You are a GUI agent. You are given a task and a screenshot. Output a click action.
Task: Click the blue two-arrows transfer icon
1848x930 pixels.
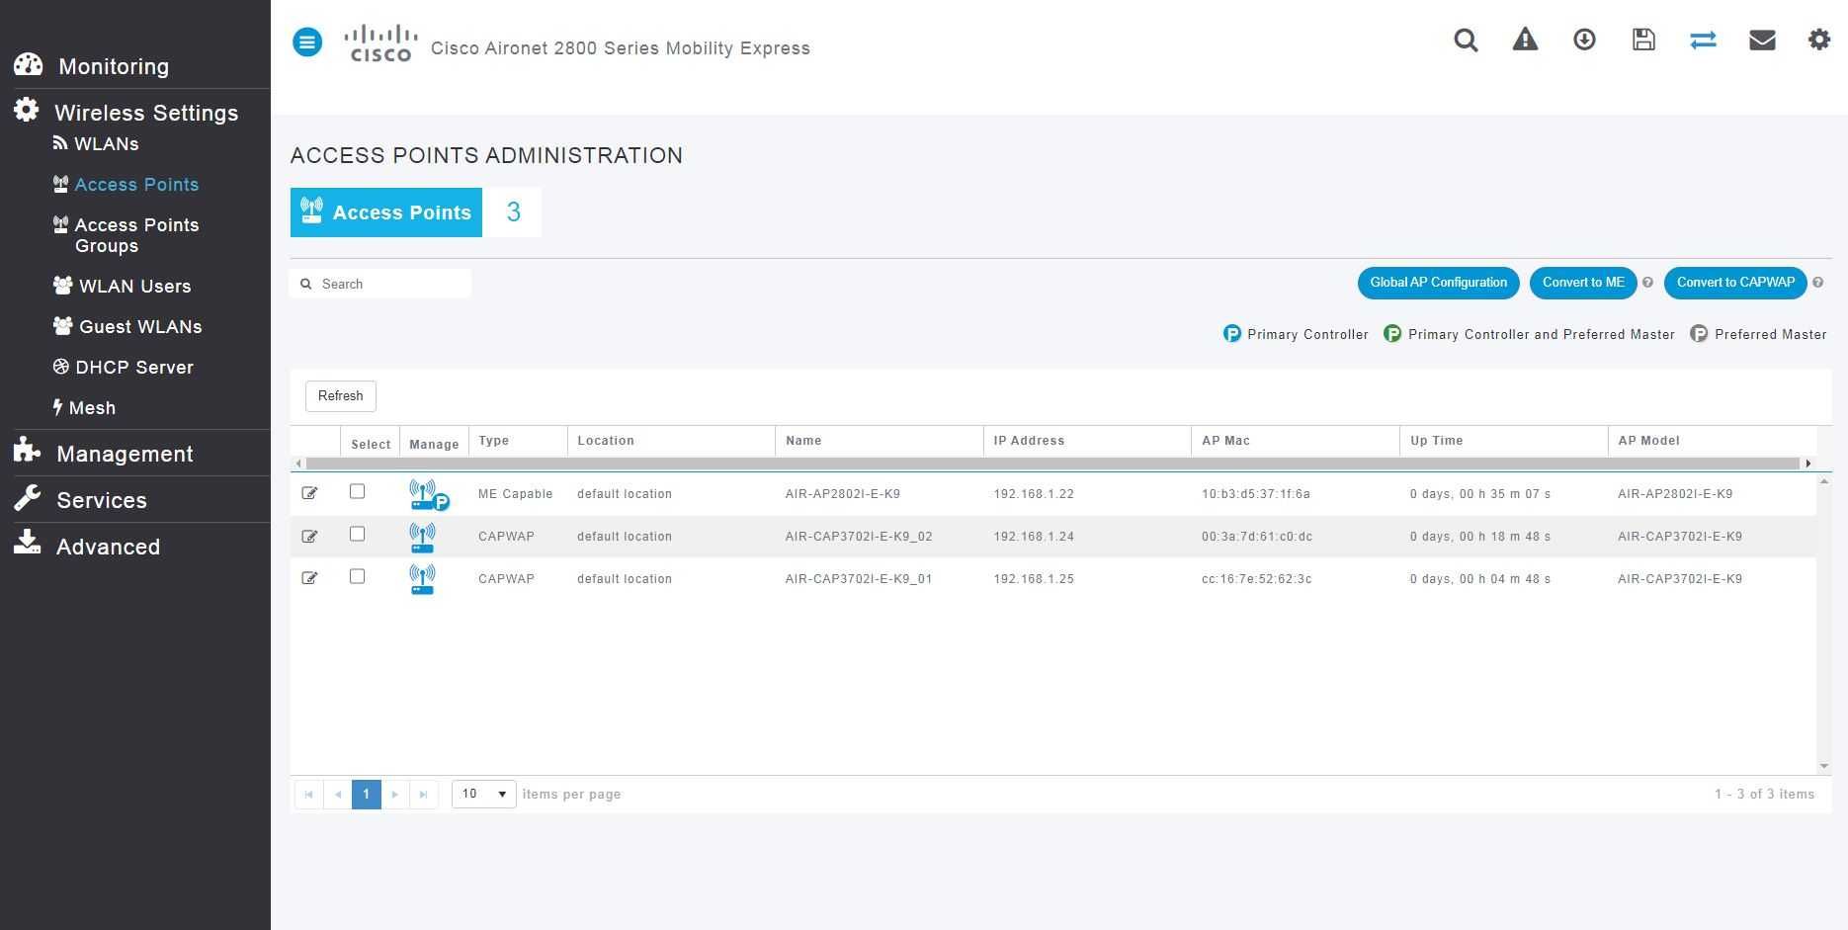coord(1703,40)
